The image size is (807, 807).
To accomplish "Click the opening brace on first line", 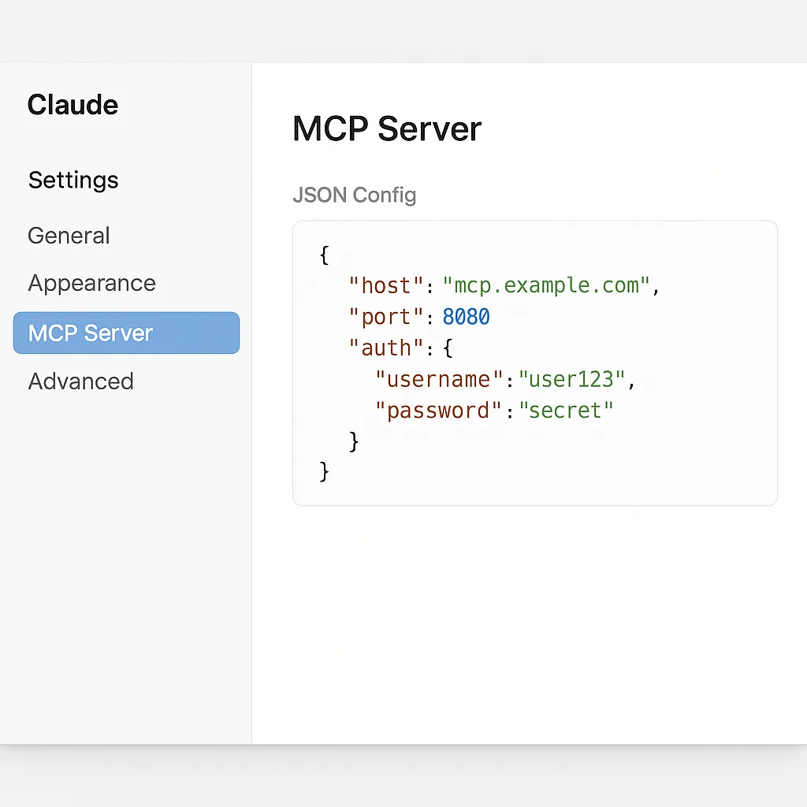I will point(324,255).
